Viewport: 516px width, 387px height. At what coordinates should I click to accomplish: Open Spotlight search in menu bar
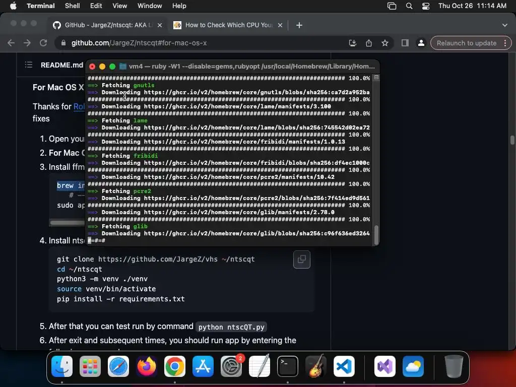[x=409, y=6]
